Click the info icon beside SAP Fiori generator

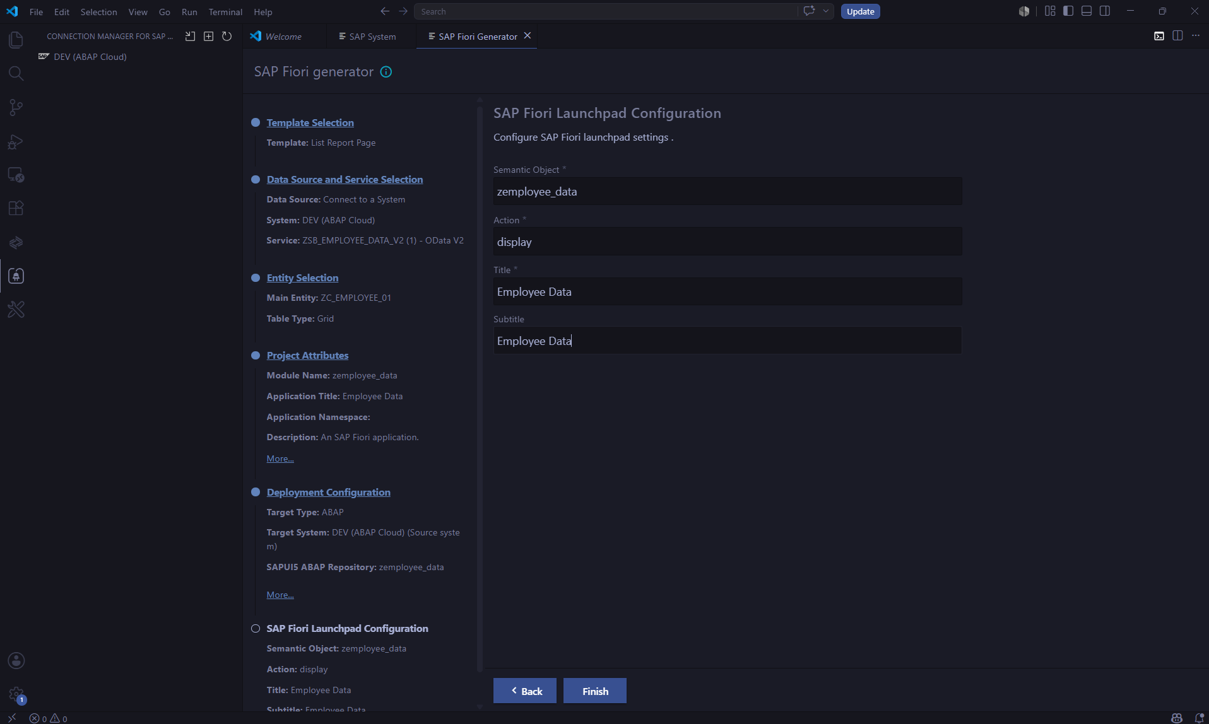[x=386, y=72]
